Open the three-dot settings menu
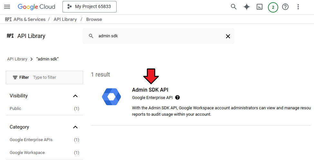This screenshot has width=314, height=162. pyautogui.click(x=298, y=7)
